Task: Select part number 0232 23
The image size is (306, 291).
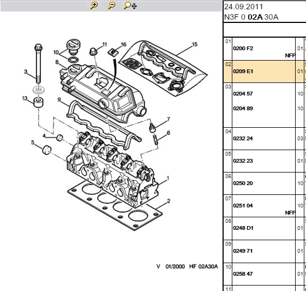Action: click(243, 161)
